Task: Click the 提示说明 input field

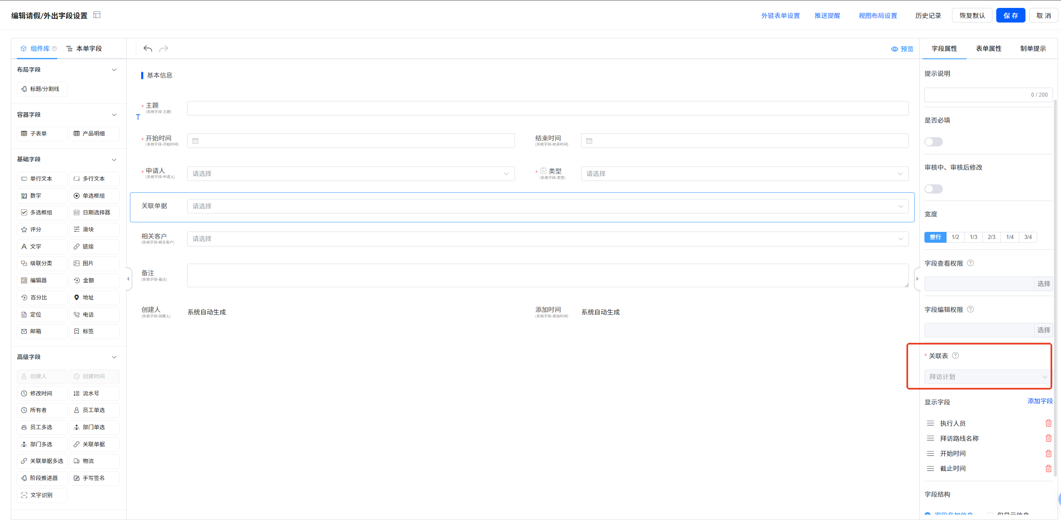Action: click(x=977, y=95)
